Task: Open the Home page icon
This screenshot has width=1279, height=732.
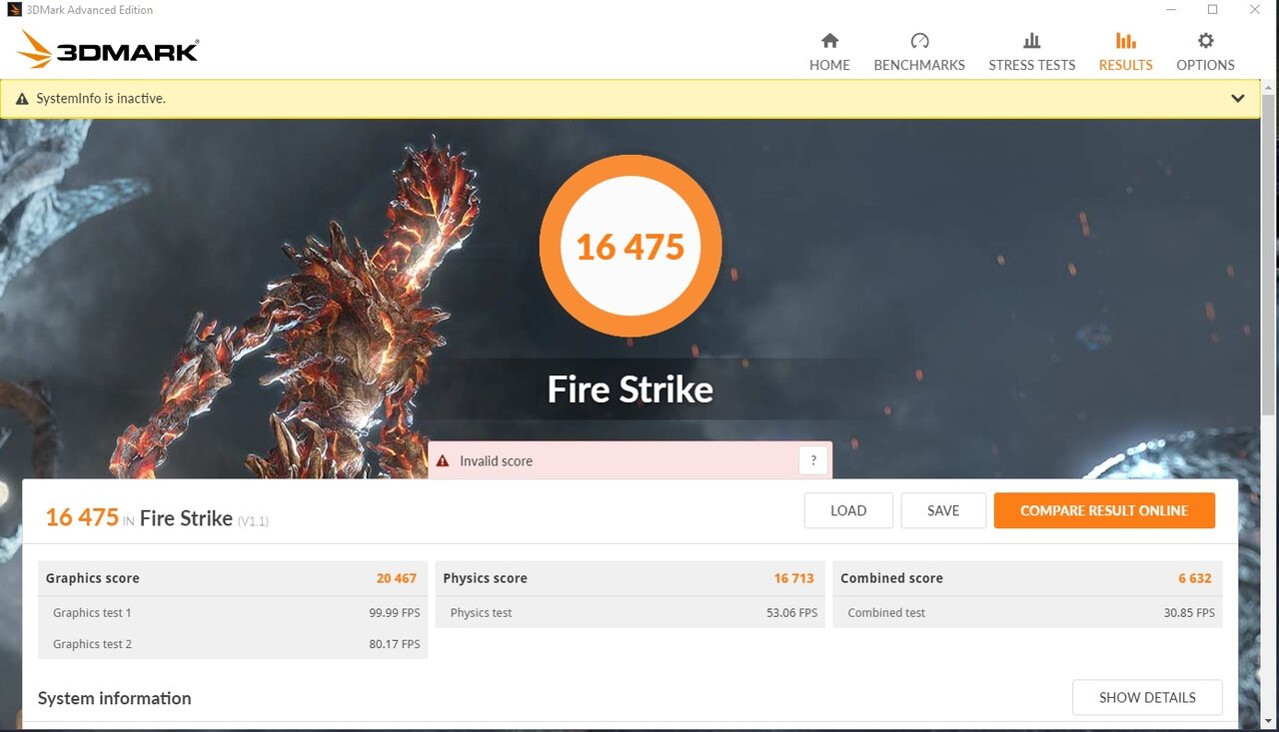Action: pos(829,41)
